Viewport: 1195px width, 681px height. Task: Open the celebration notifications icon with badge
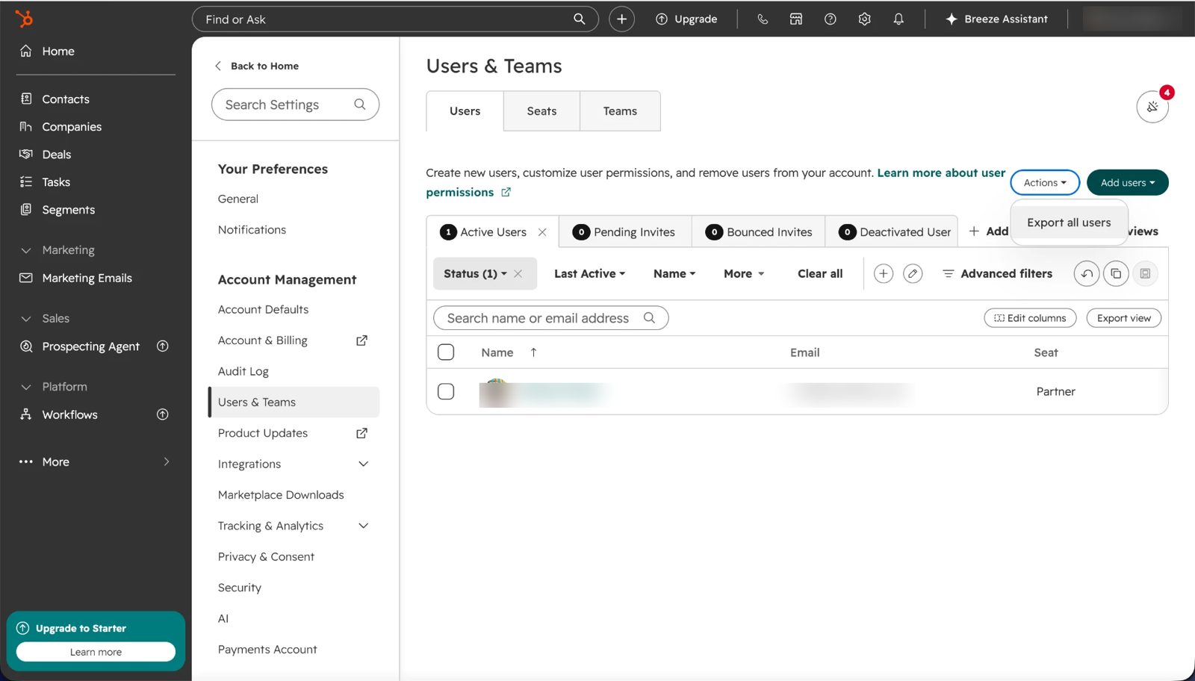[1152, 107]
